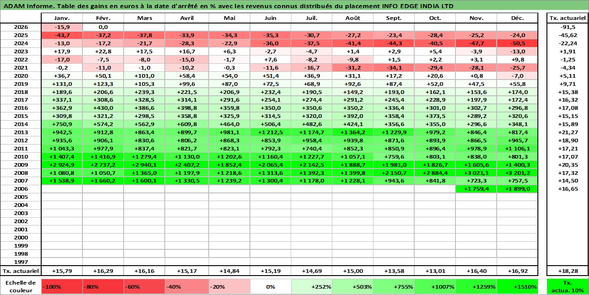Click the -40% color scale swatch
Image resolution: width=589 pixels, height=295 pixels.
[x=187, y=286]
